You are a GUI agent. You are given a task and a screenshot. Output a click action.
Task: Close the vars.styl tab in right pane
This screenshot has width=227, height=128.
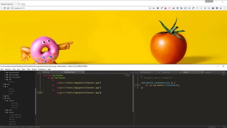224,72
